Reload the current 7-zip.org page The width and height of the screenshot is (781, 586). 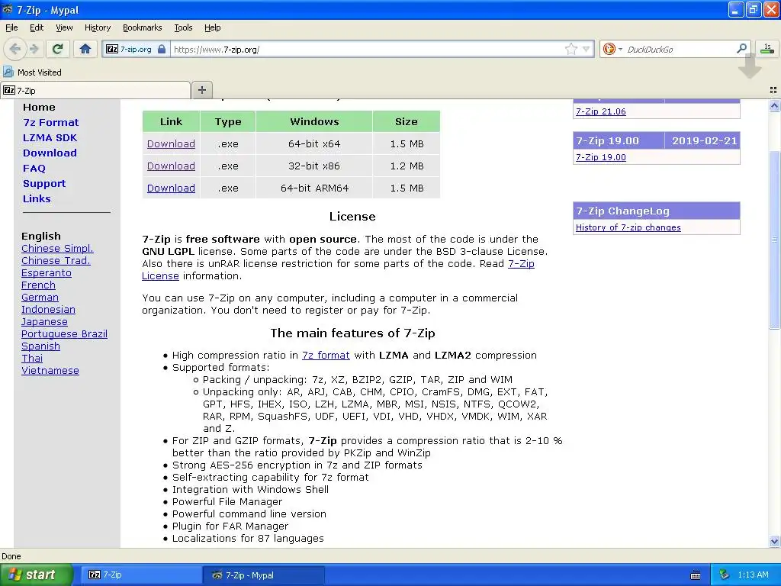[x=58, y=49]
